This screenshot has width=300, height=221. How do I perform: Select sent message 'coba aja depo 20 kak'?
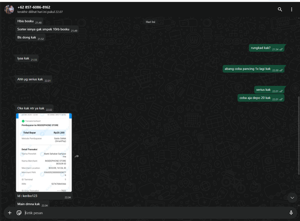pyautogui.click(x=261, y=98)
